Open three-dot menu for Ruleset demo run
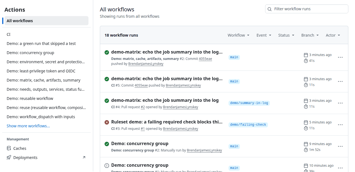 click(340, 125)
